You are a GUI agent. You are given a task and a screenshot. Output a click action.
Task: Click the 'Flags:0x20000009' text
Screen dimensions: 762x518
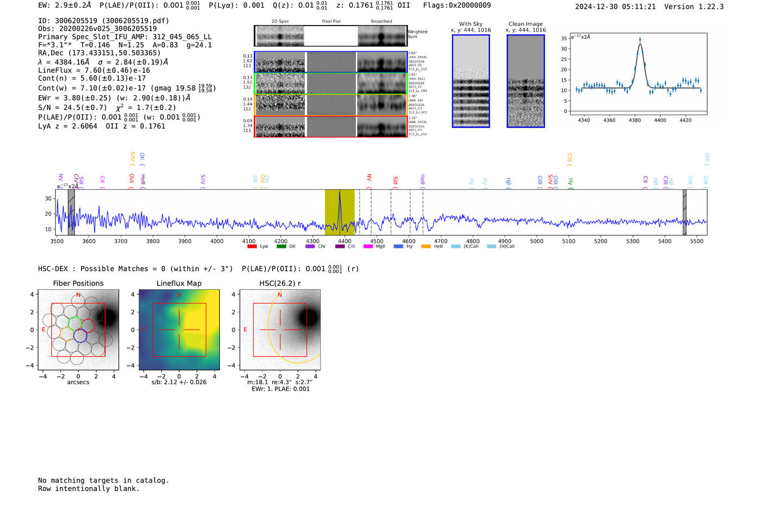tap(457, 5)
